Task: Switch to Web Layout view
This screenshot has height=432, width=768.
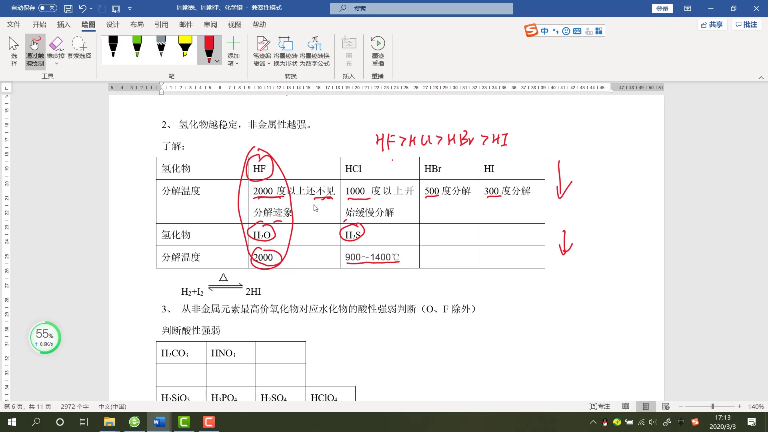Action: [666, 406]
